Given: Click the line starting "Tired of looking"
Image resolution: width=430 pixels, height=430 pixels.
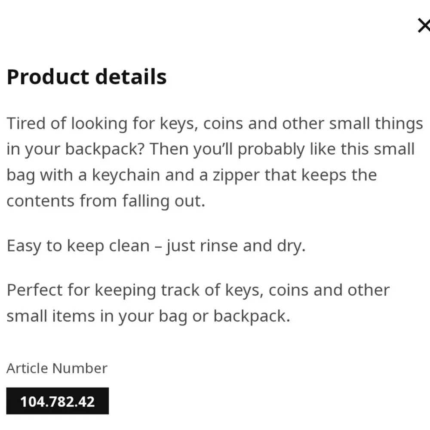Looking at the screenshot, I should (215, 124).
